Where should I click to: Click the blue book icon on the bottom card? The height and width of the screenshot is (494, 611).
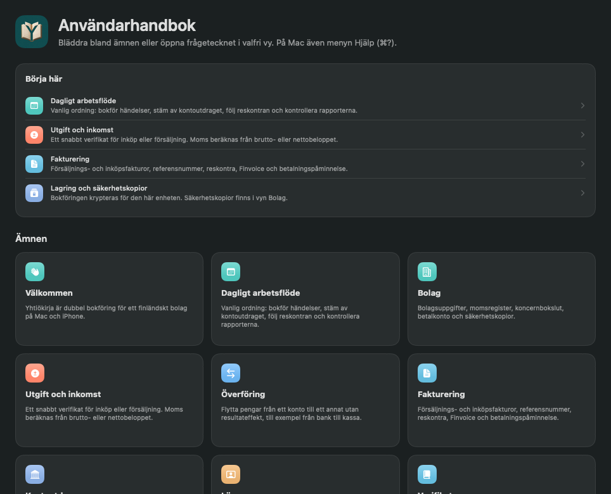pos(427,474)
